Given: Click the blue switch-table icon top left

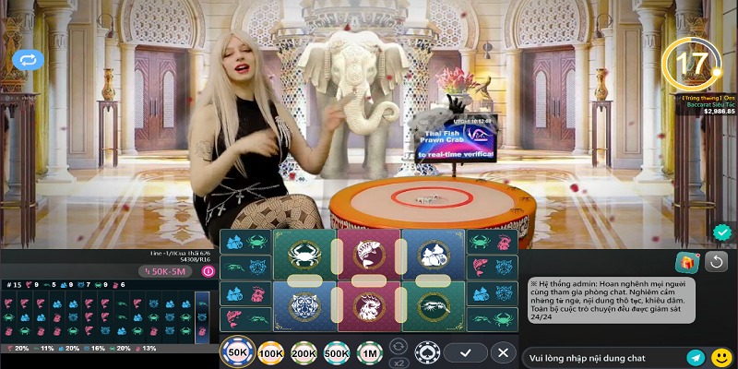Looking at the screenshot, I should [28, 60].
